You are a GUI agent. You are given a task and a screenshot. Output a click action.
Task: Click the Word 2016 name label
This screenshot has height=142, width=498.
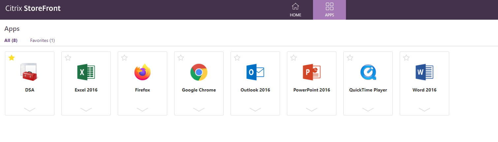click(424, 90)
